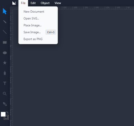Select the Zoom magnifier tool

[5, 94]
